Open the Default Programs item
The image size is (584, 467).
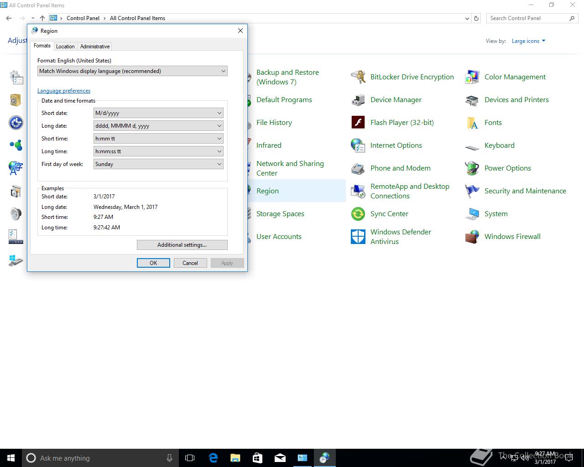(x=284, y=100)
